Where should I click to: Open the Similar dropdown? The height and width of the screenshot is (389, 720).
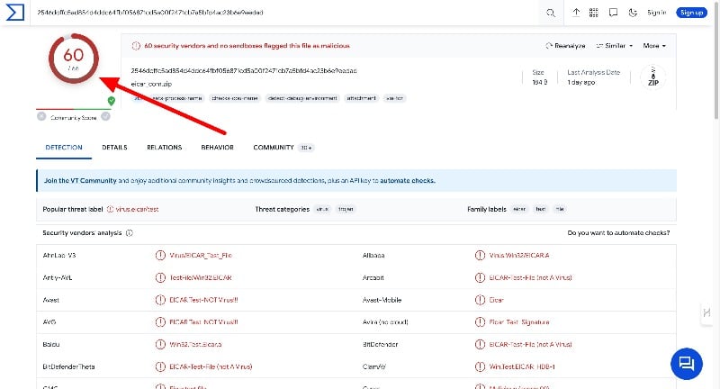(615, 45)
